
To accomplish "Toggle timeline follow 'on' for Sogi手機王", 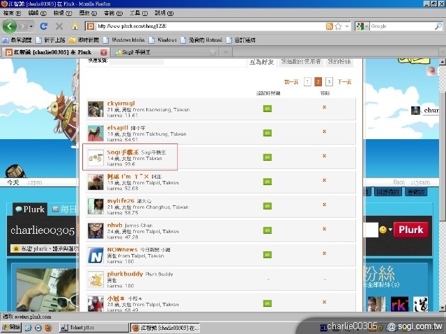I will pos(266,157).
